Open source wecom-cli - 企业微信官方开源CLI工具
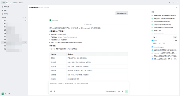Screen dimensions: 180x96 164,53
